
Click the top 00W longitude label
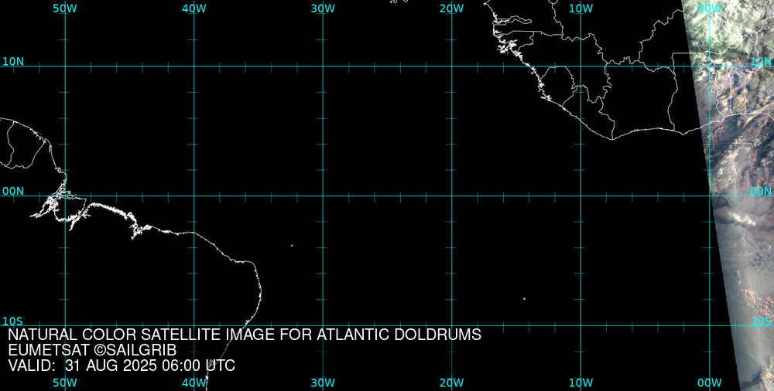click(709, 8)
